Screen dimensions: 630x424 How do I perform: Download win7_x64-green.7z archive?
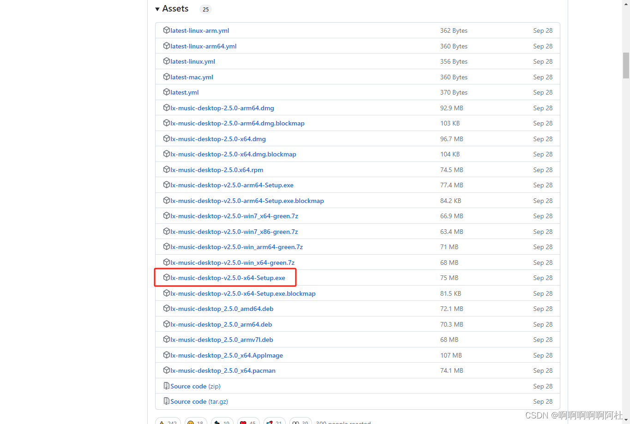(x=234, y=216)
